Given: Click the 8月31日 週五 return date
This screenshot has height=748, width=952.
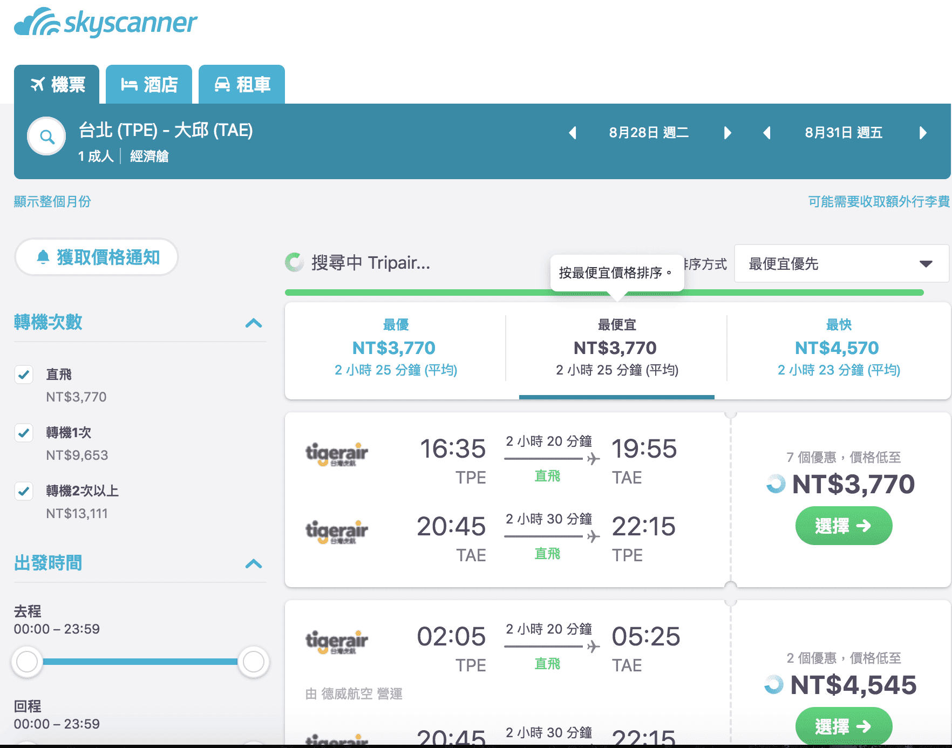Looking at the screenshot, I should point(844,133).
